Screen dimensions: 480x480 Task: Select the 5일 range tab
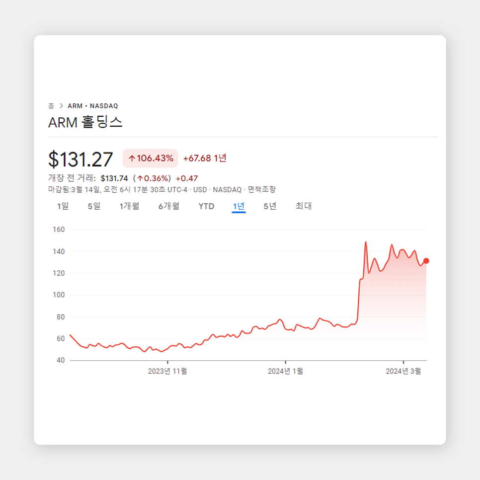click(94, 206)
